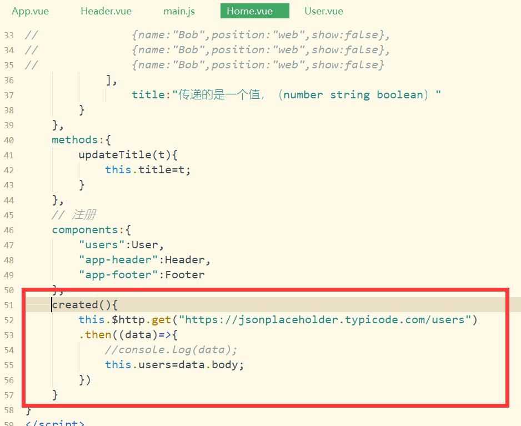Click on 'methods' keyword

pos(75,140)
